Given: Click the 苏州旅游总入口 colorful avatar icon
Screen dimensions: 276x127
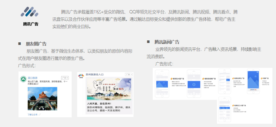Looking at the screenshot, I should [x=81, y=76].
